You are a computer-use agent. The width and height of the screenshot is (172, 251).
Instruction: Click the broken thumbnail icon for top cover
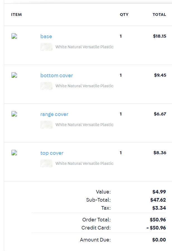pyautogui.click(x=14, y=153)
